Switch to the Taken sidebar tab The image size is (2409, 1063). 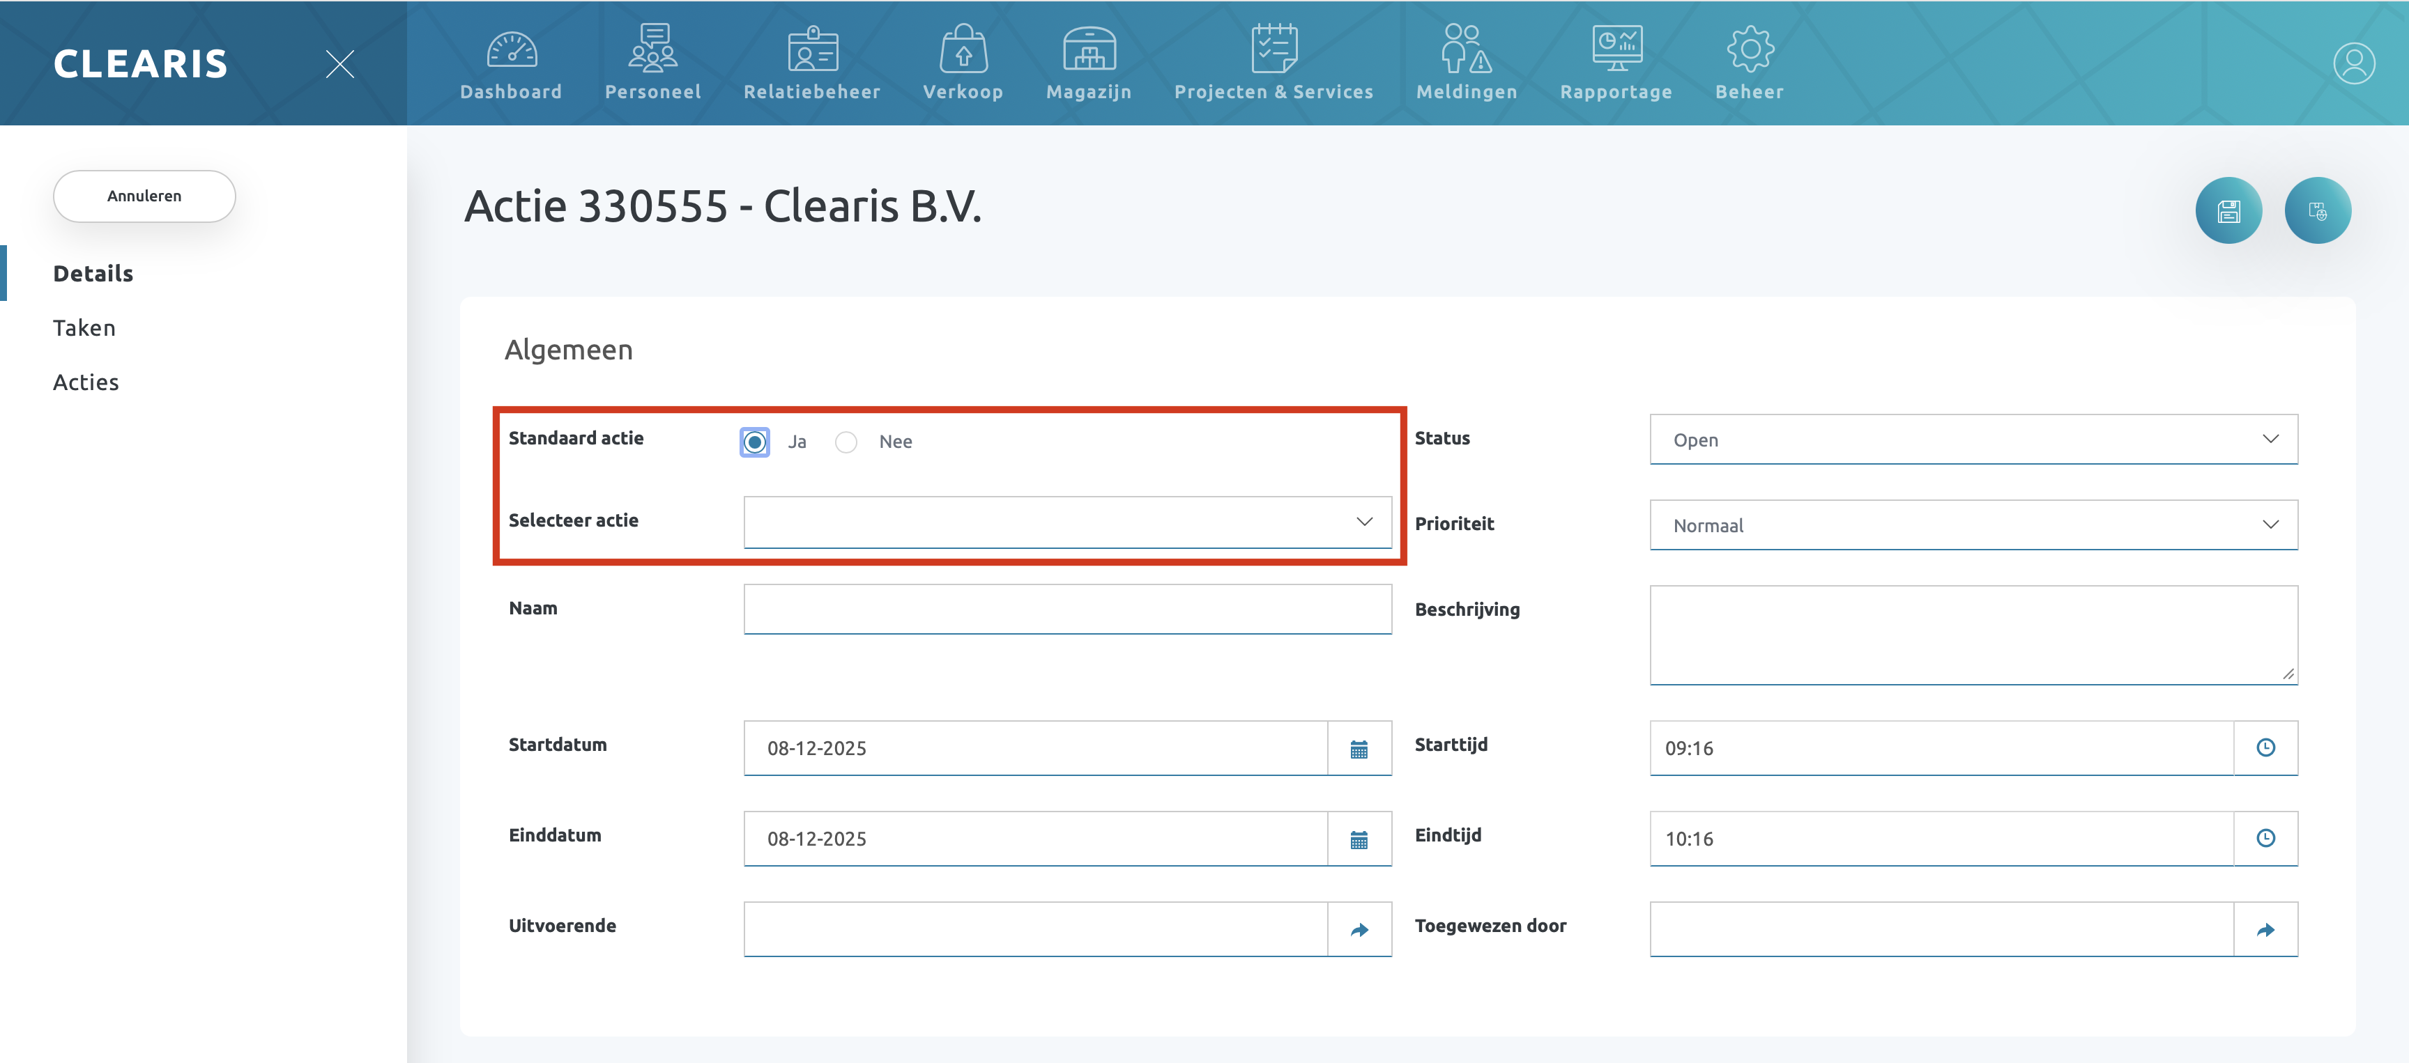pos(84,328)
